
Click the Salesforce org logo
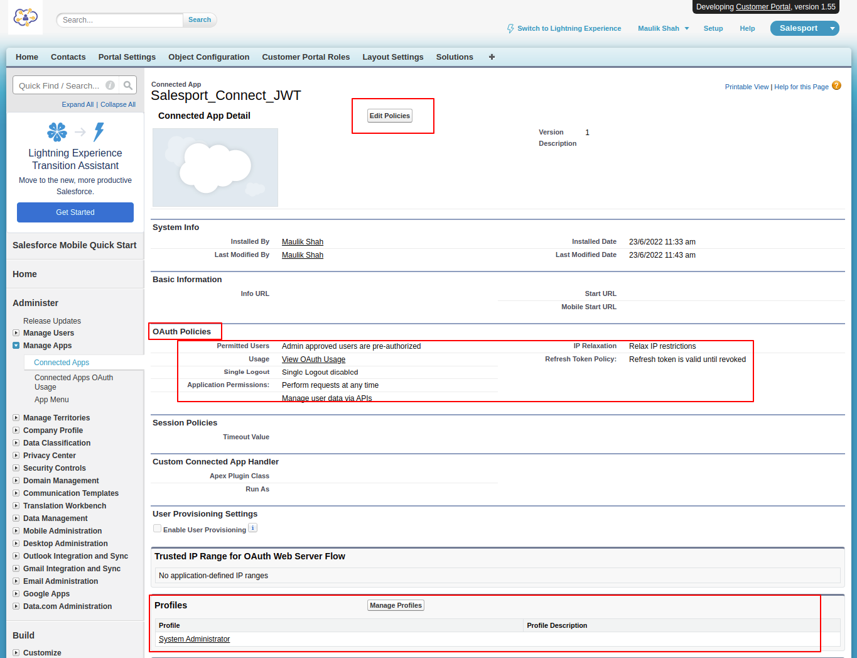(25, 18)
